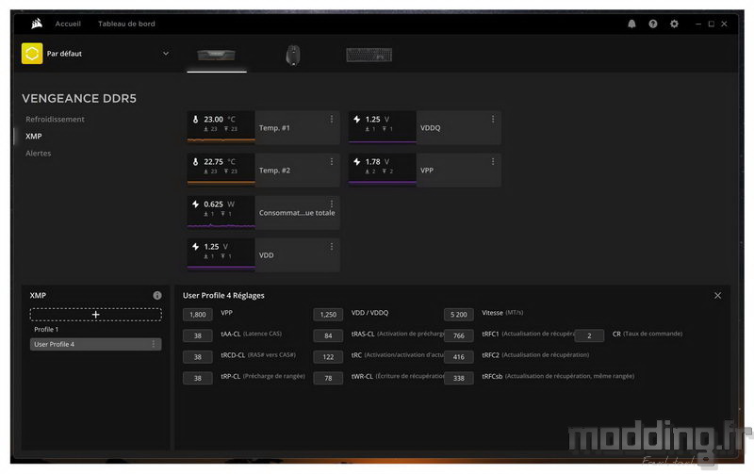Click the User Profile 4 Réglages heading

click(x=223, y=295)
